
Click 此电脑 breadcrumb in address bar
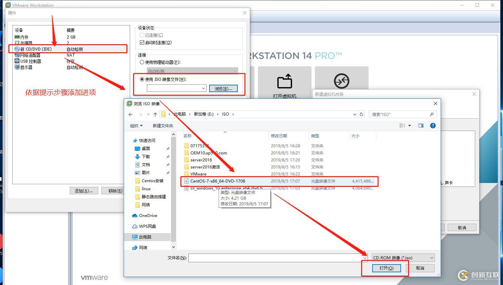(x=180, y=114)
